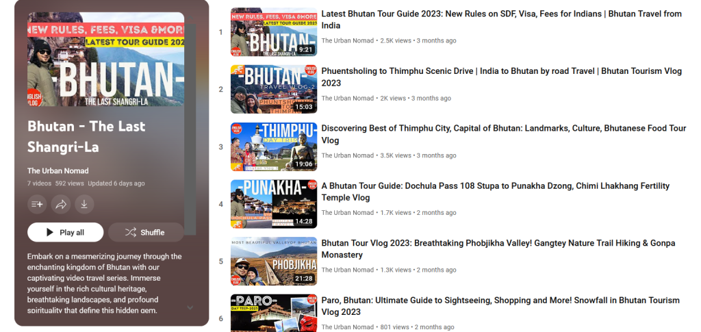Click the download playlist icon
The width and height of the screenshot is (701, 332).
(x=84, y=204)
